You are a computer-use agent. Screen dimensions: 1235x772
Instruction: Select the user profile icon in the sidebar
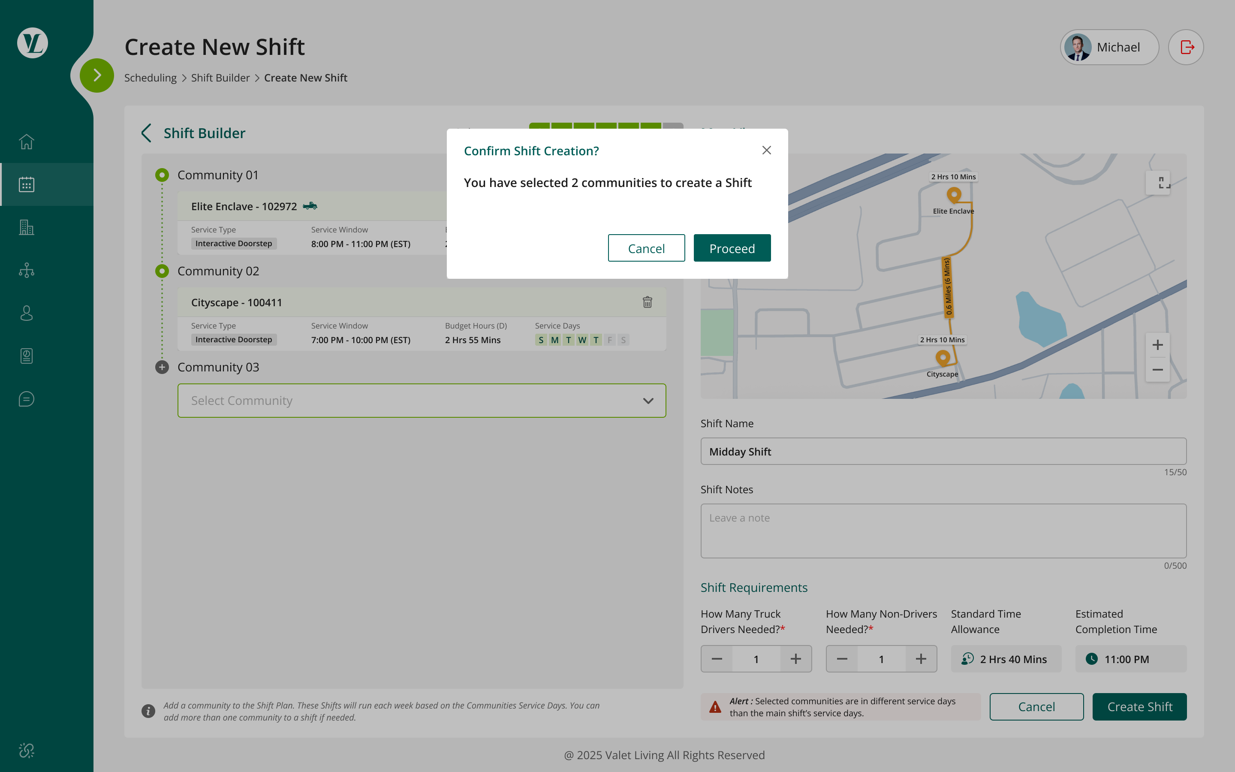[26, 313]
